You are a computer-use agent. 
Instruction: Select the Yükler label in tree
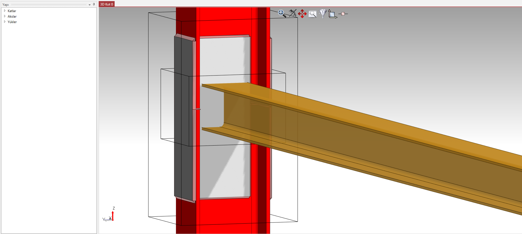(x=12, y=22)
